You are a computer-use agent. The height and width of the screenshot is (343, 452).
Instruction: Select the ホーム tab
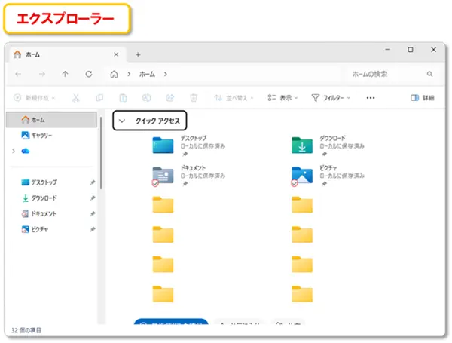(67, 54)
